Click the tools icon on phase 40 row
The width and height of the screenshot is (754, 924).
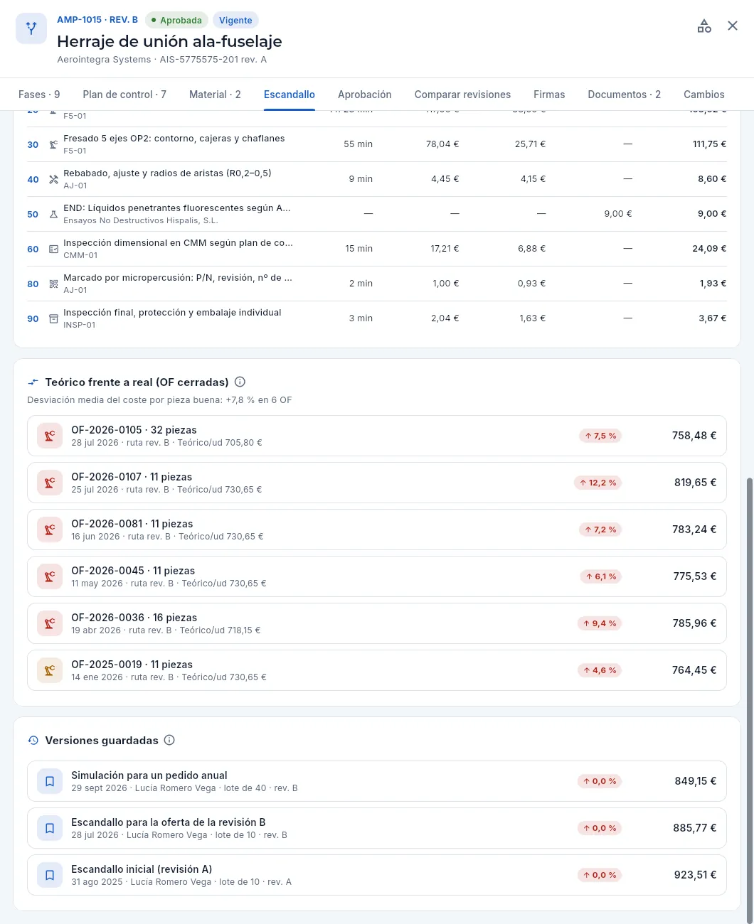click(53, 179)
